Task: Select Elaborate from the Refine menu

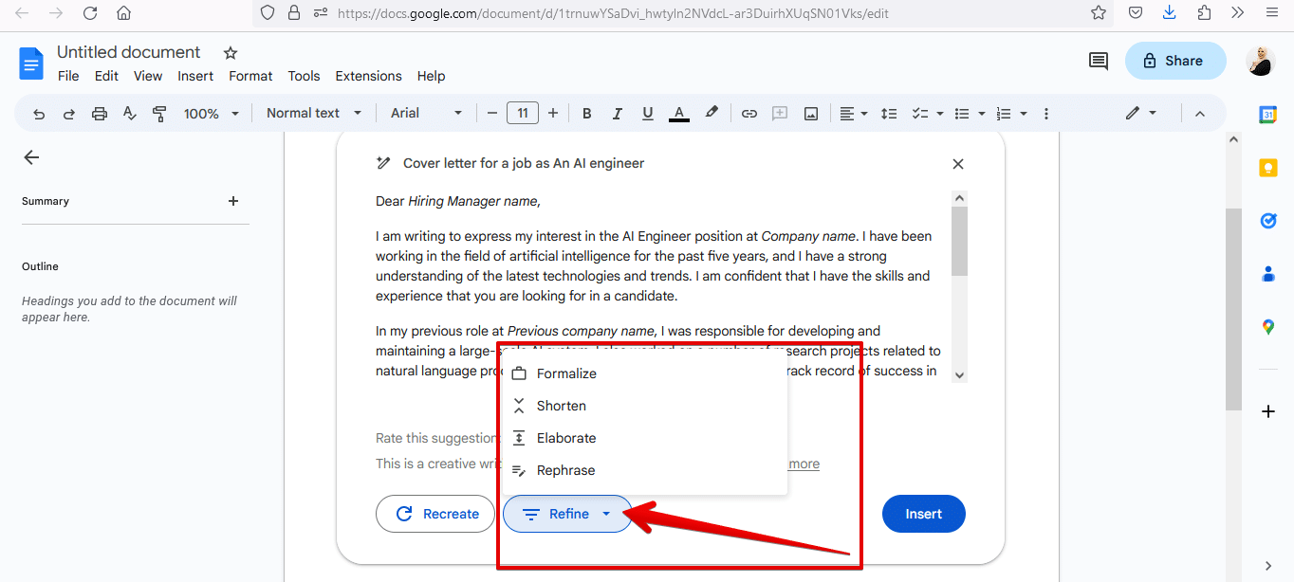Action: 645,438
